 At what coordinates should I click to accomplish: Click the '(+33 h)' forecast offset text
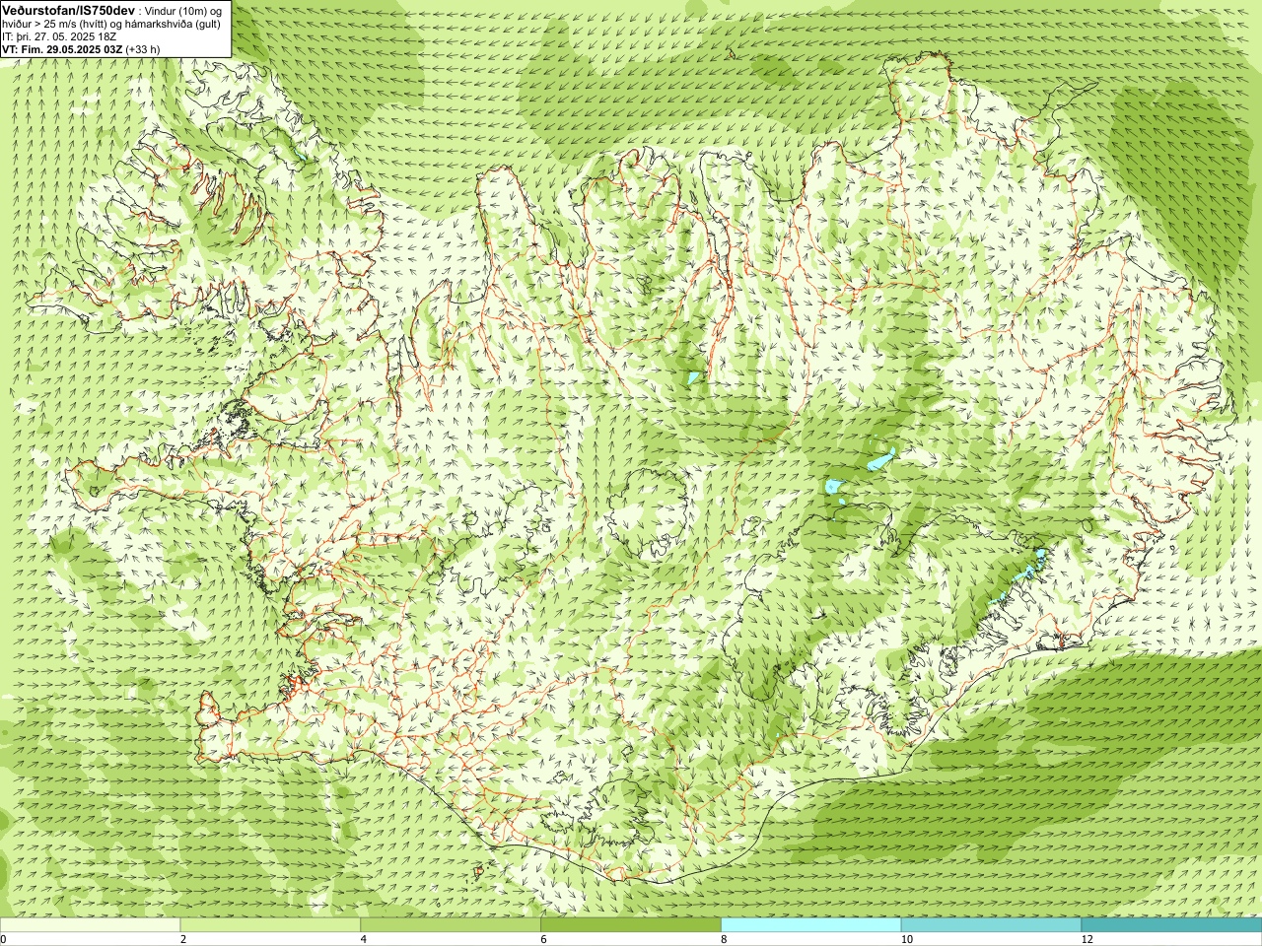pos(143,48)
